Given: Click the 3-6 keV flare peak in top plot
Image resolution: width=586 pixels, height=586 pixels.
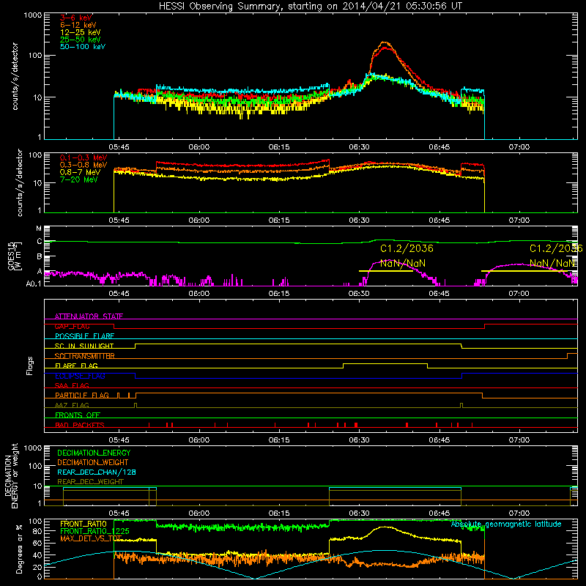Looking at the screenshot, I should click(x=385, y=48).
